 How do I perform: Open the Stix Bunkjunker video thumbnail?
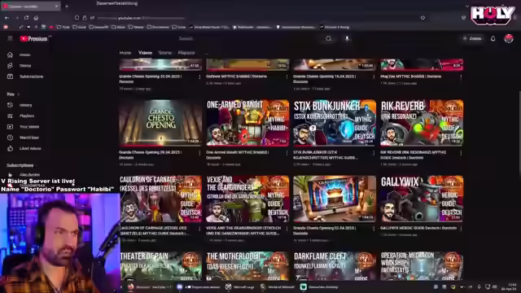335,123
